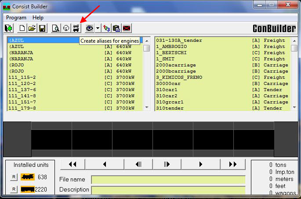Open the dropdown arrow beside the eye icon
The width and height of the screenshot is (301, 199).
(97, 28)
